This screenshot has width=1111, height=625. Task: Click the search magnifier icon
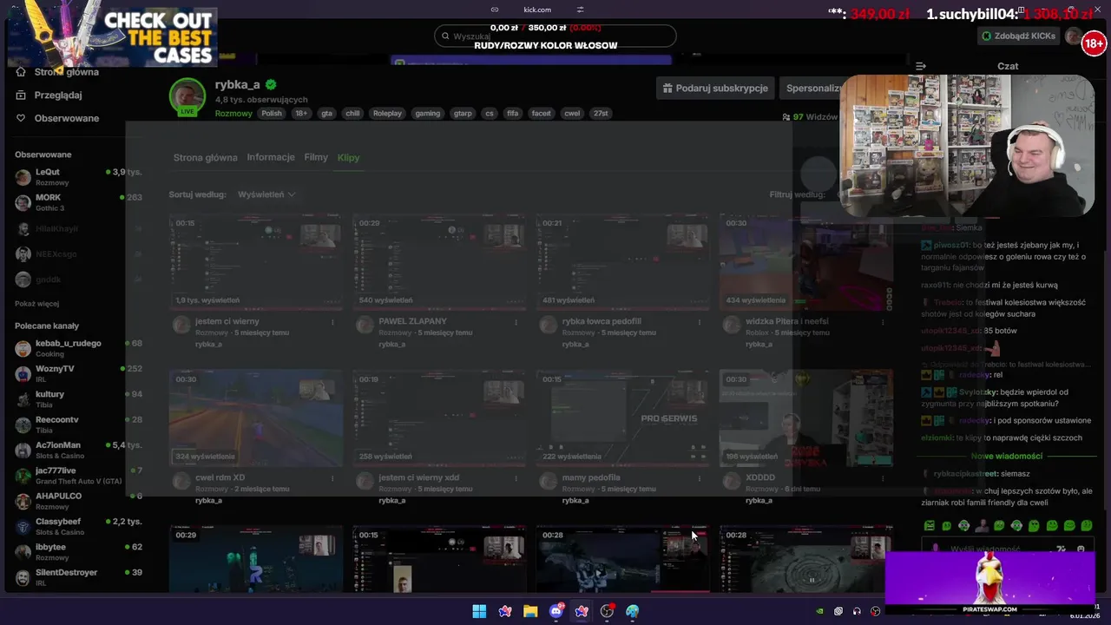[445, 36]
